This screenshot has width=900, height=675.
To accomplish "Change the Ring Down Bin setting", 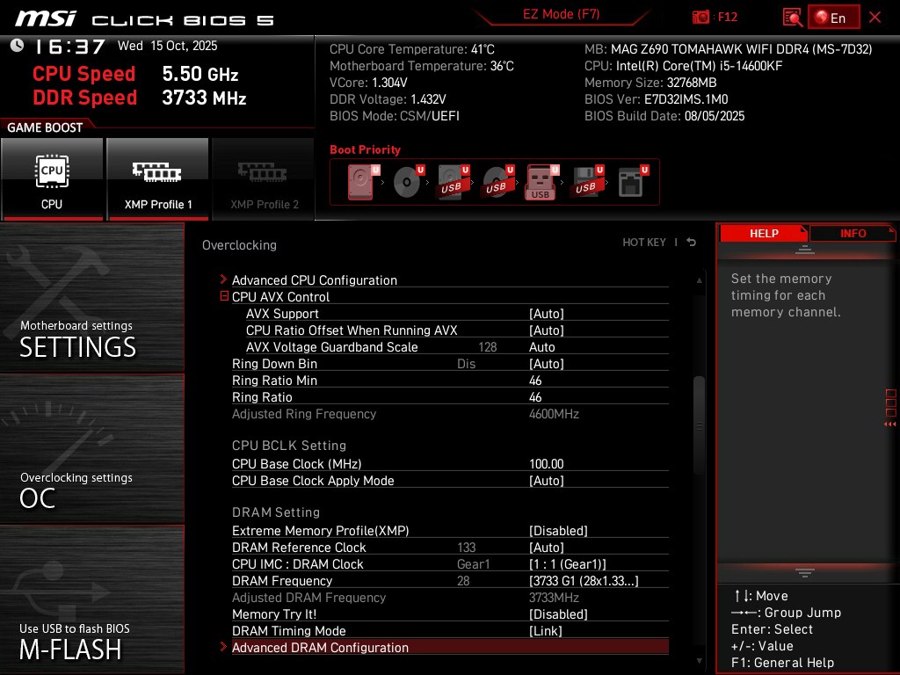I will [547, 364].
